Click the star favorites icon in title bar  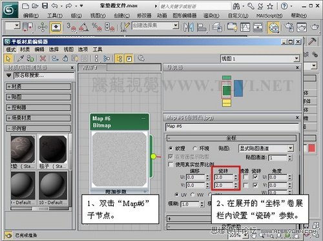coord(270,6)
